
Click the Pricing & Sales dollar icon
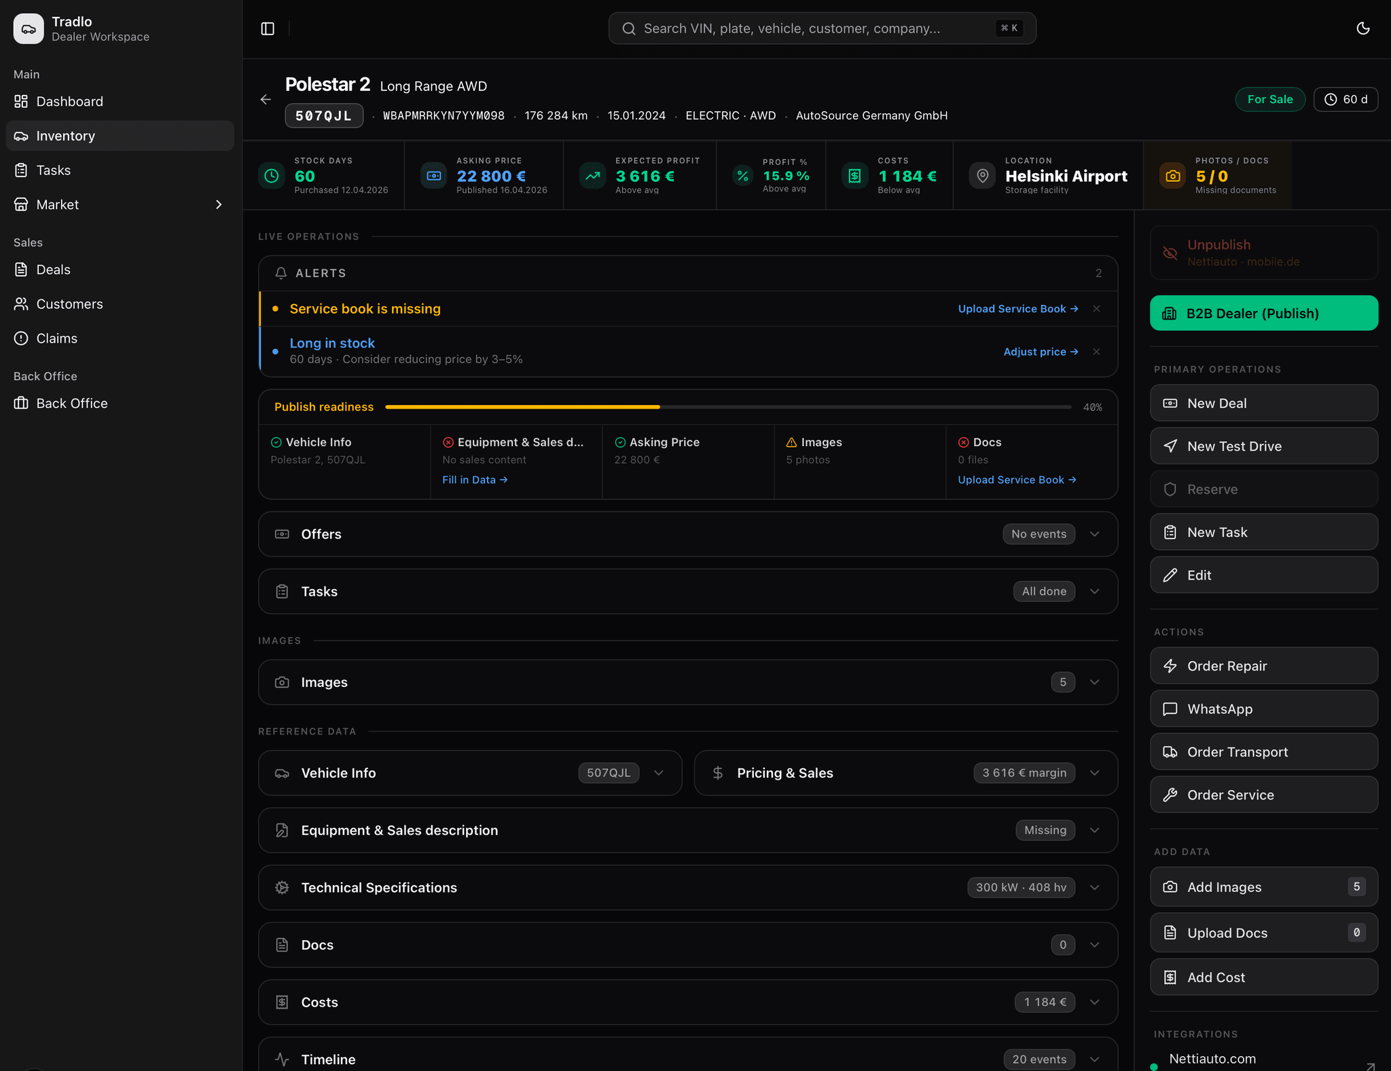(x=718, y=773)
